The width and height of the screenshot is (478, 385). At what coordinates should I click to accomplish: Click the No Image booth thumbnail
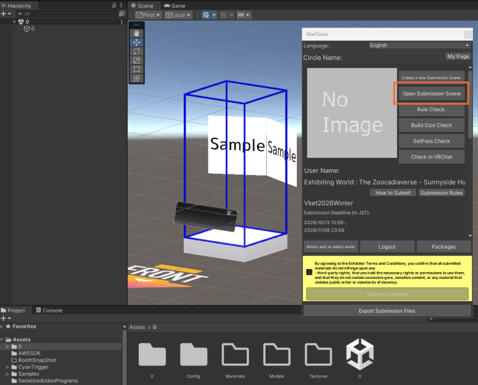click(x=352, y=113)
